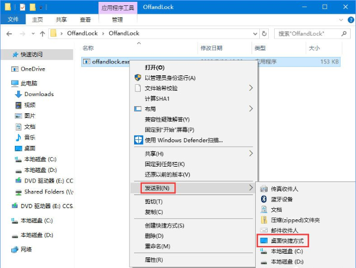Sort by 名称 column header
Image resolution: width=356 pixels, height=268 pixels.
pyautogui.click(x=88, y=48)
